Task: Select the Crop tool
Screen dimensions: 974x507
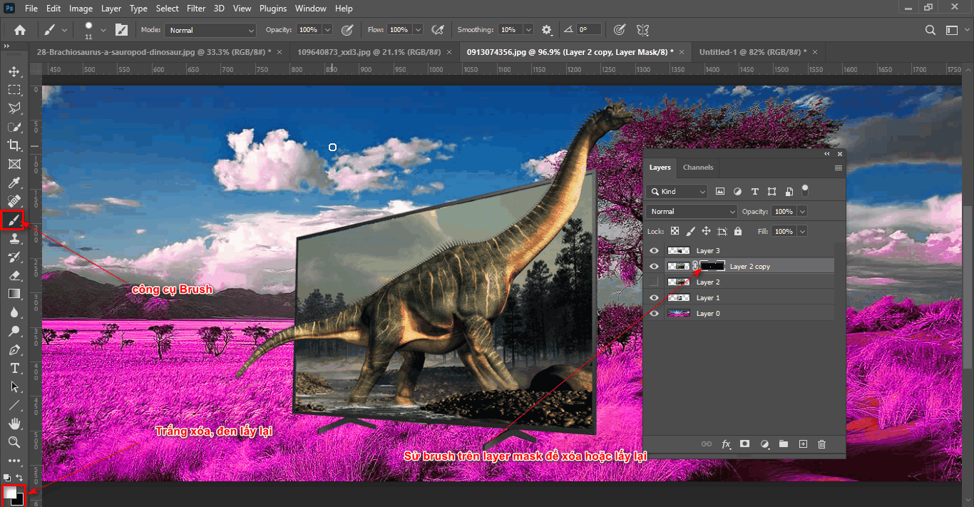Action: coord(14,145)
